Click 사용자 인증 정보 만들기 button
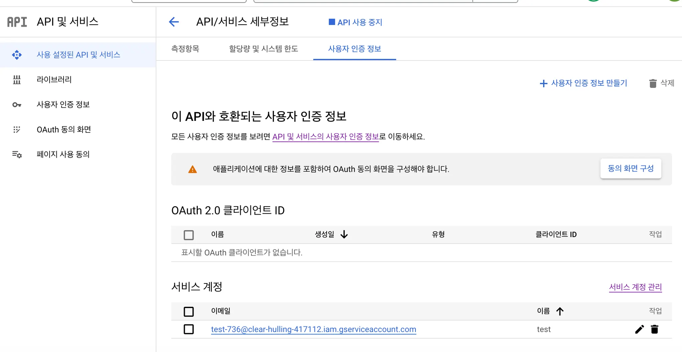Image resolution: width=682 pixels, height=352 pixels. [x=583, y=83]
